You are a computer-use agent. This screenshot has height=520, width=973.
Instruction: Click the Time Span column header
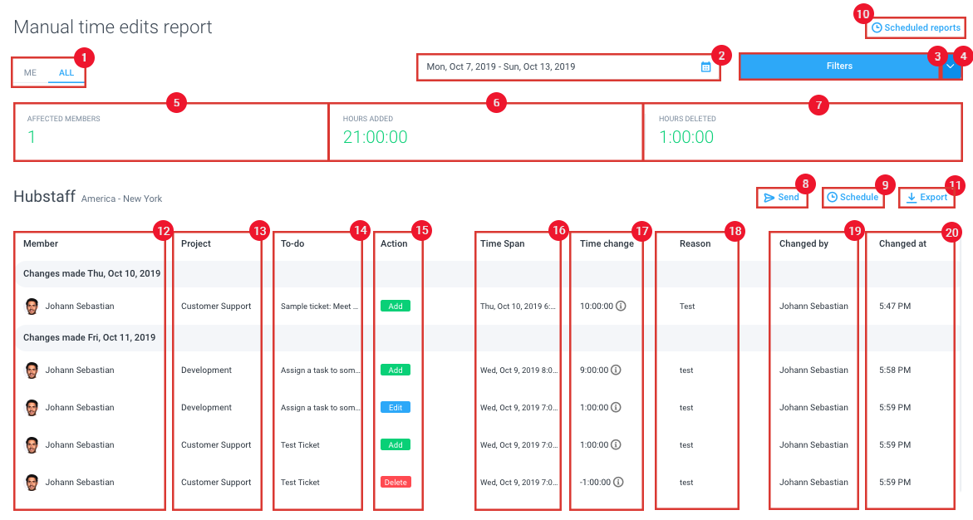[x=502, y=244]
